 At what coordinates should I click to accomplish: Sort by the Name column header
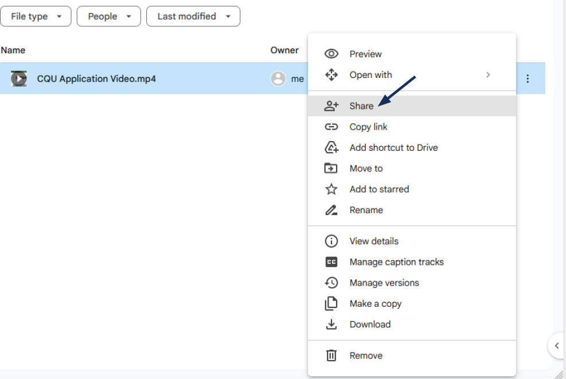point(13,50)
